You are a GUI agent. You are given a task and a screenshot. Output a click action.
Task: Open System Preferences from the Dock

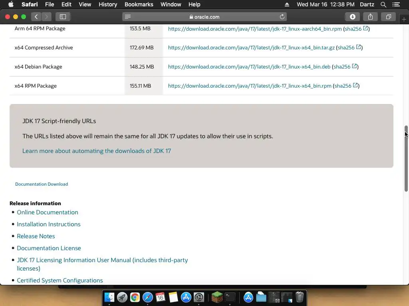point(199,297)
